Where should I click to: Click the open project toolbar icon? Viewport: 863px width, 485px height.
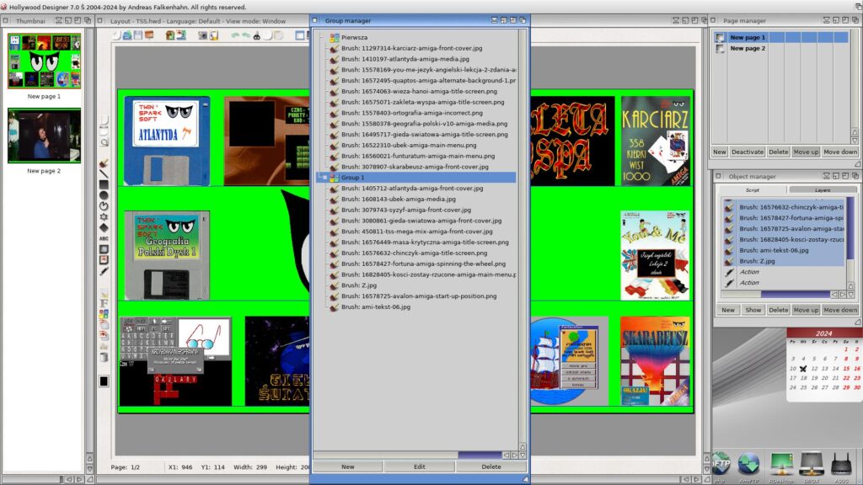click(127, 35)
